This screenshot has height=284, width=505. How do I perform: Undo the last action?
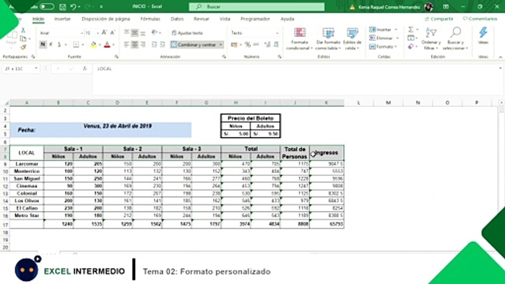[73, 7]
